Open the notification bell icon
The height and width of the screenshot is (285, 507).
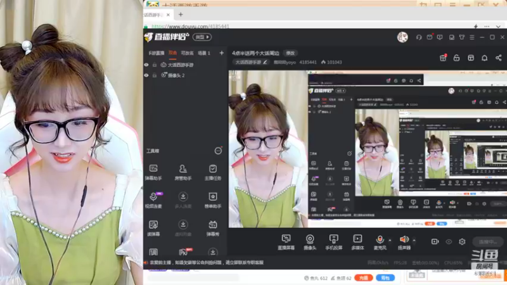[x=484, y=58]
